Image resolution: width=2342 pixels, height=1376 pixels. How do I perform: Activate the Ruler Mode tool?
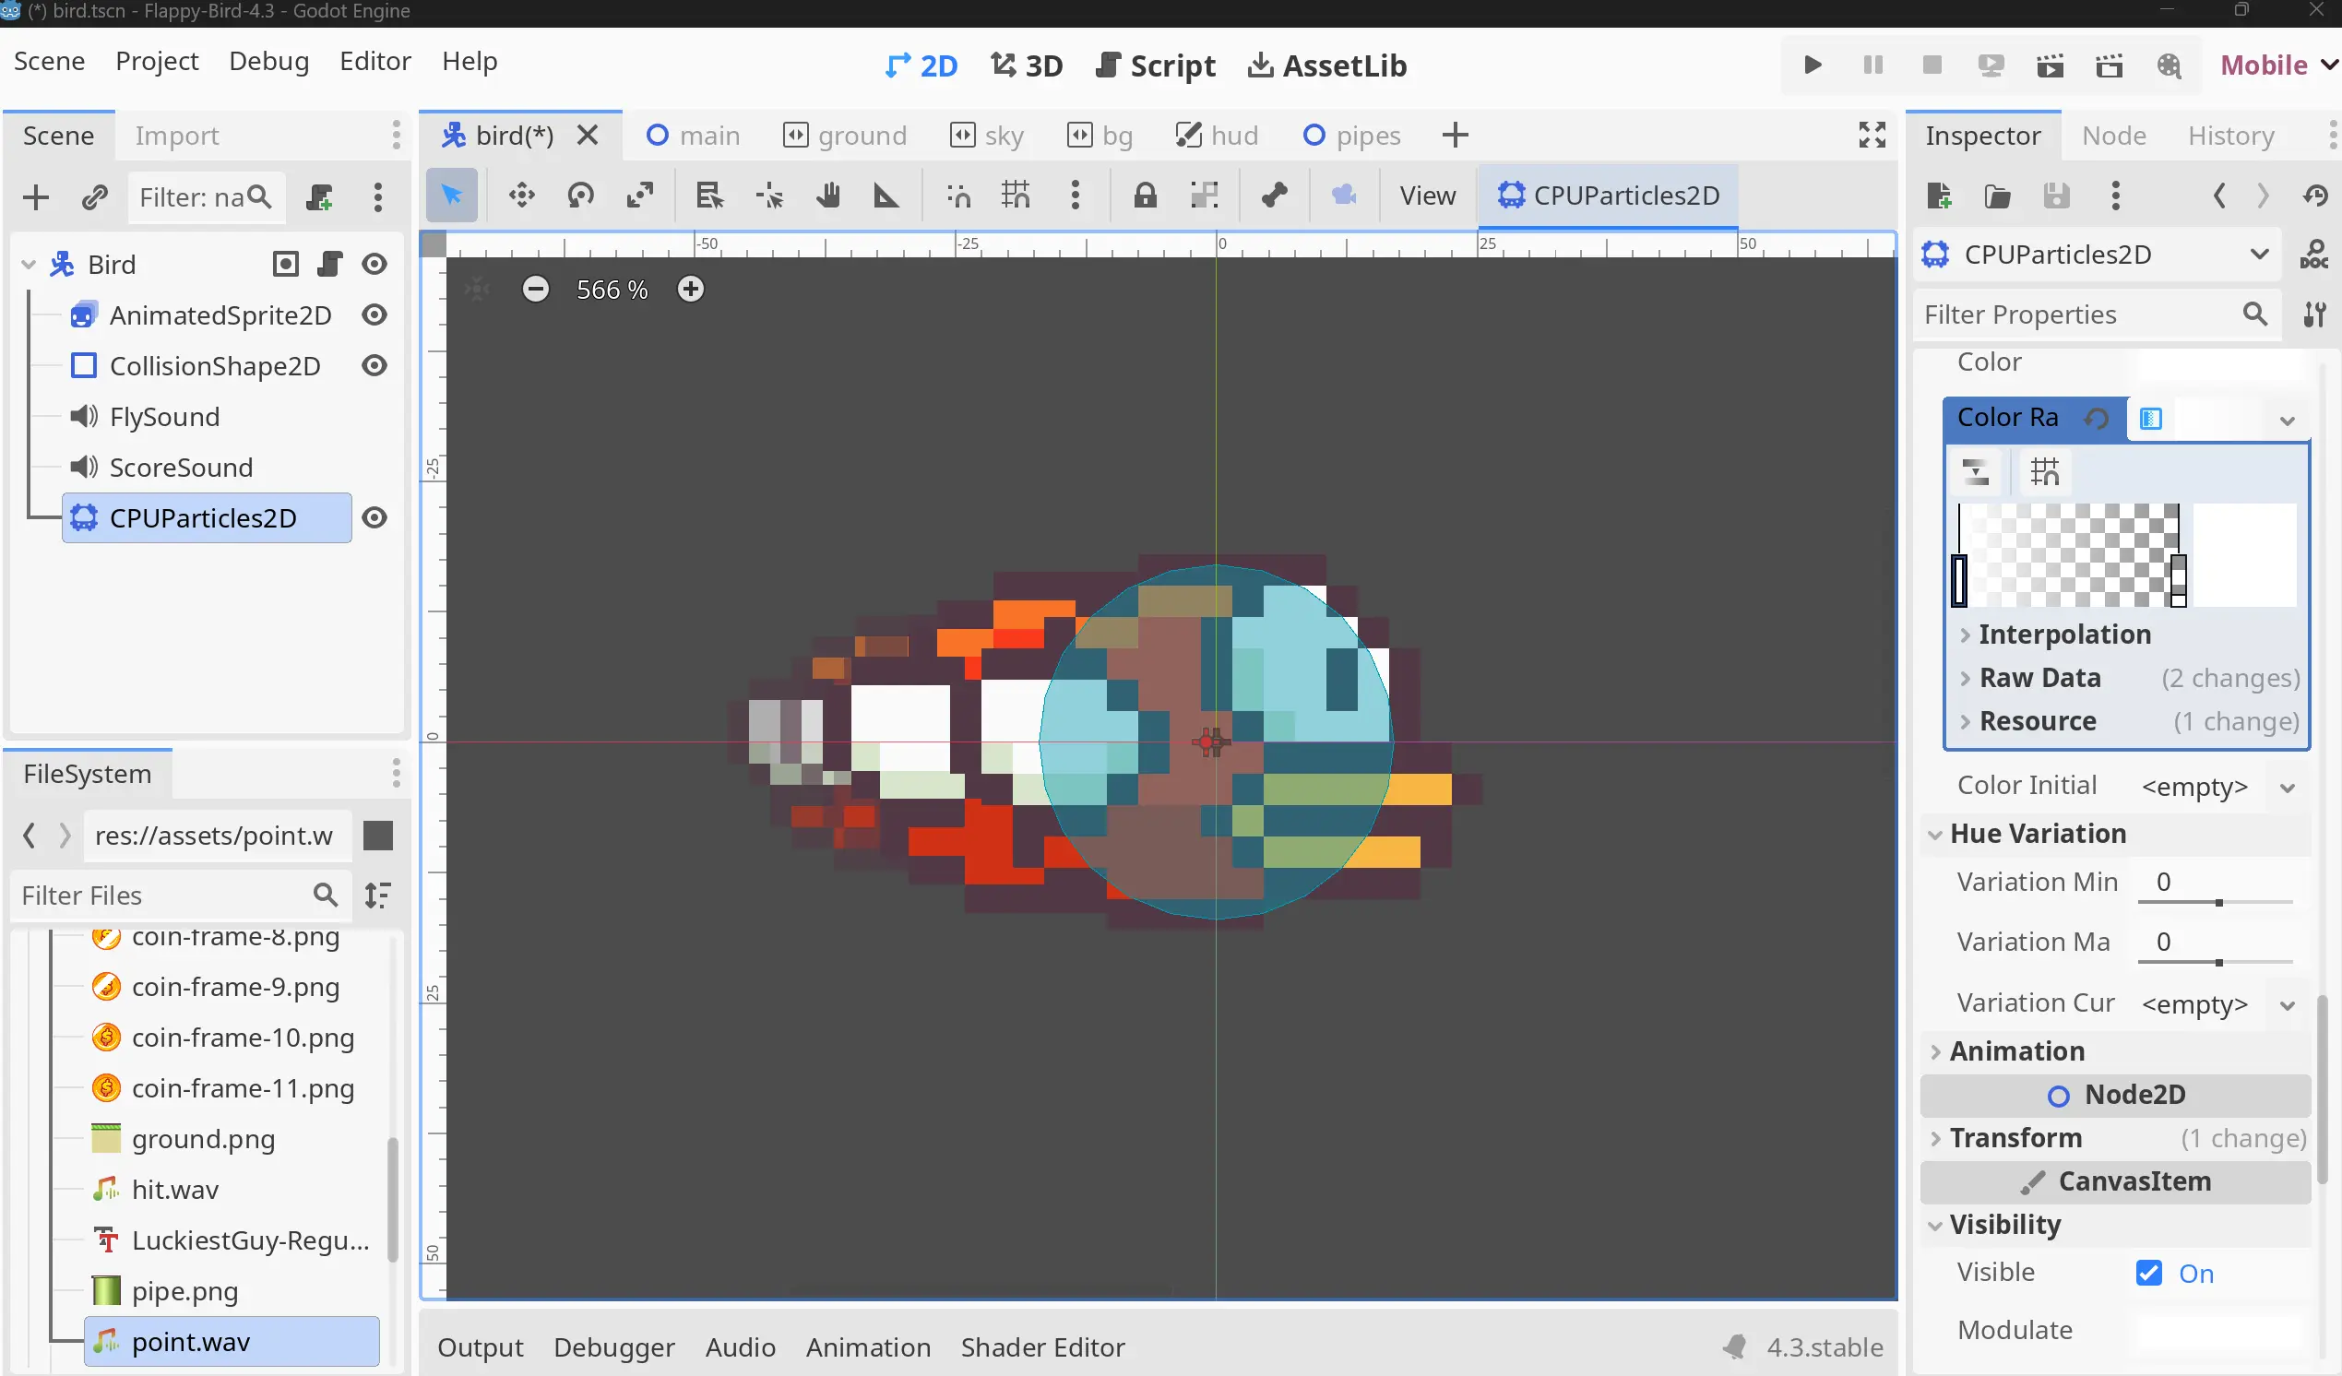click(886, 196)
